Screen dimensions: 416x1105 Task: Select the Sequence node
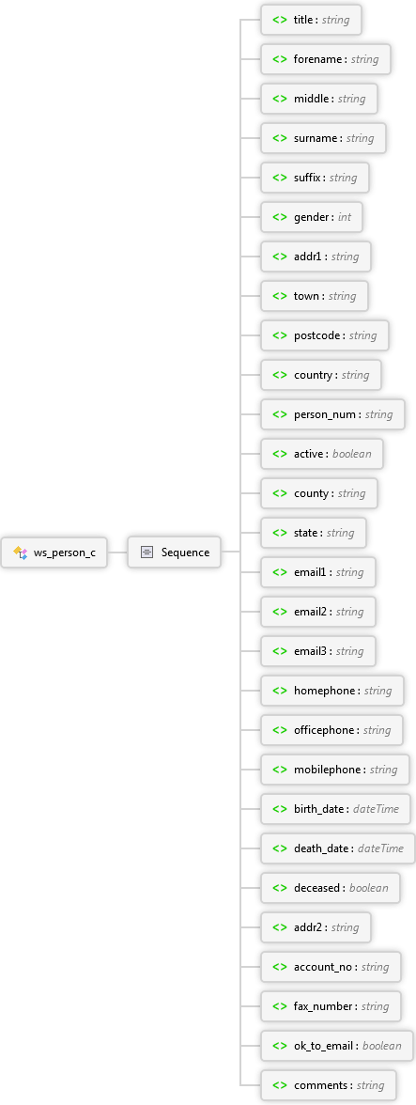point(174,552)
